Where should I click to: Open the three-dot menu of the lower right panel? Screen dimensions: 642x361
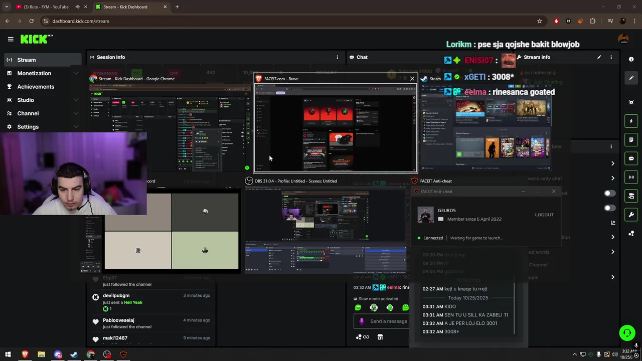click(611, 146)
